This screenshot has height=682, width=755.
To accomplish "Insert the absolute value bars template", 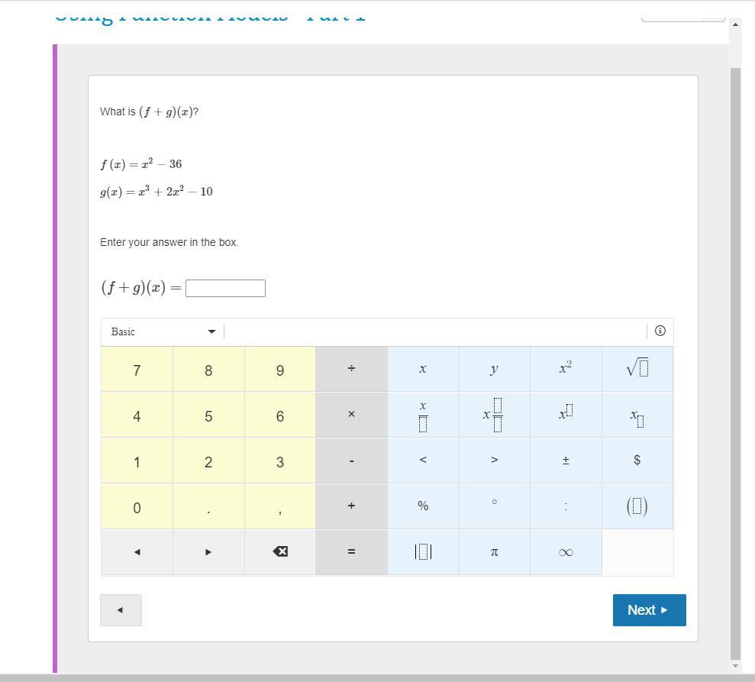I will pos(423,551).
